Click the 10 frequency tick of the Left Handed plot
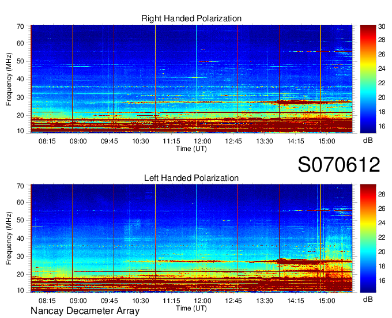The height and width of the screenshot is (318, 392). 20,290
